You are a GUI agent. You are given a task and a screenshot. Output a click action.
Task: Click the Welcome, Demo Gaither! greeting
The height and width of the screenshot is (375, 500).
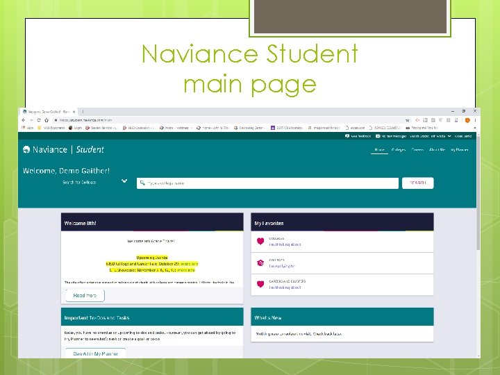(x=66, y=171)
